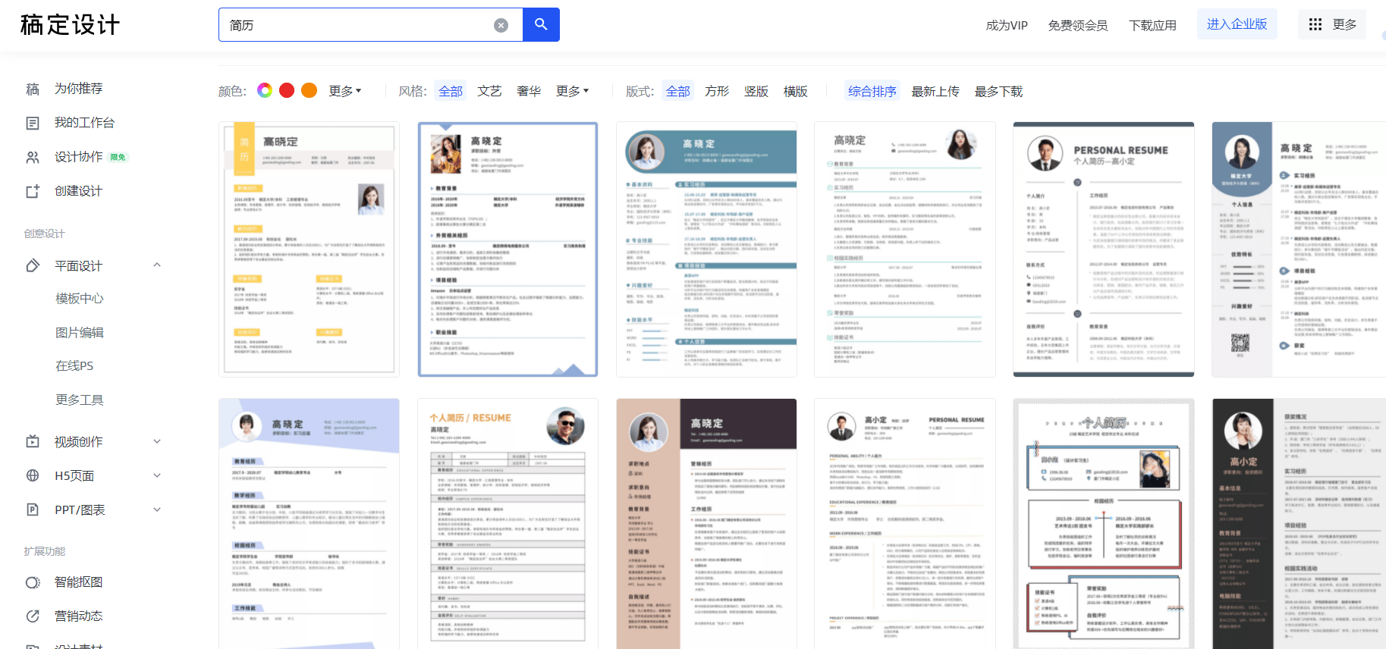Screen dimensions: 1386x649
Task: Open yellow-tab 高晓定 resume template
Action: (309, 249)
